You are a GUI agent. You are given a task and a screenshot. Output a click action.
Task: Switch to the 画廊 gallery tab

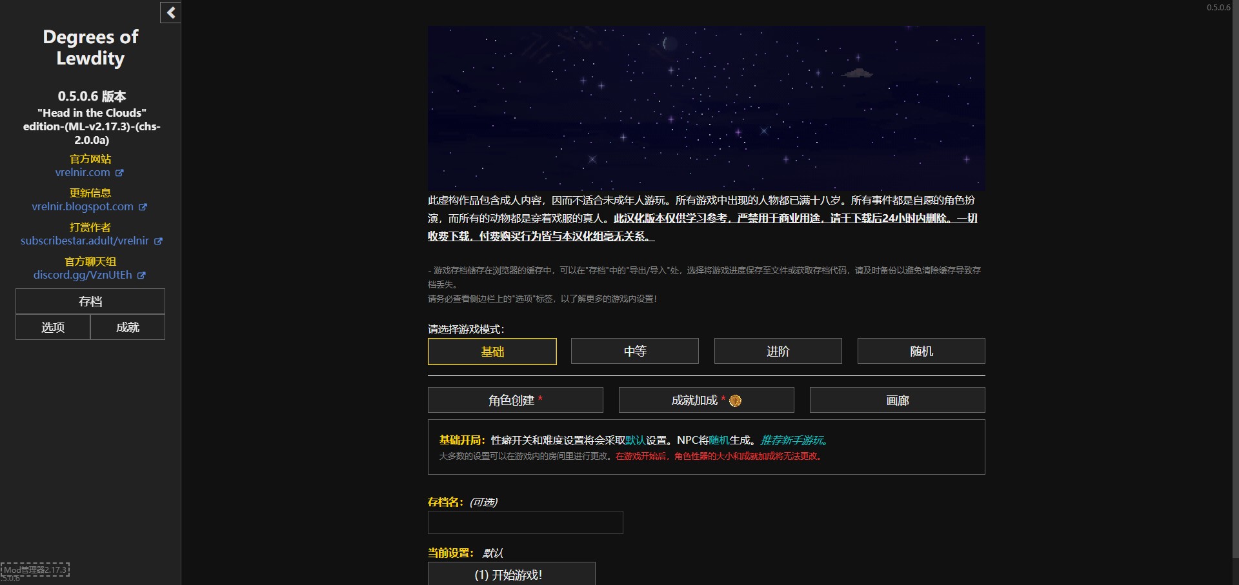898,400
